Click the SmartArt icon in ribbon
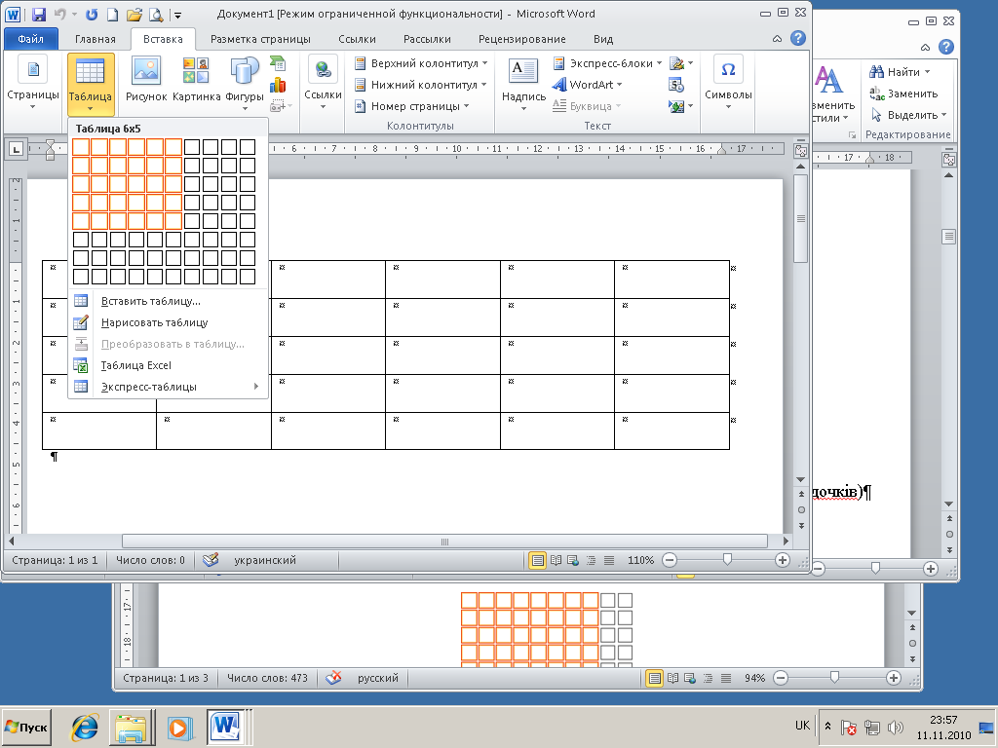 tap(278, 63)
